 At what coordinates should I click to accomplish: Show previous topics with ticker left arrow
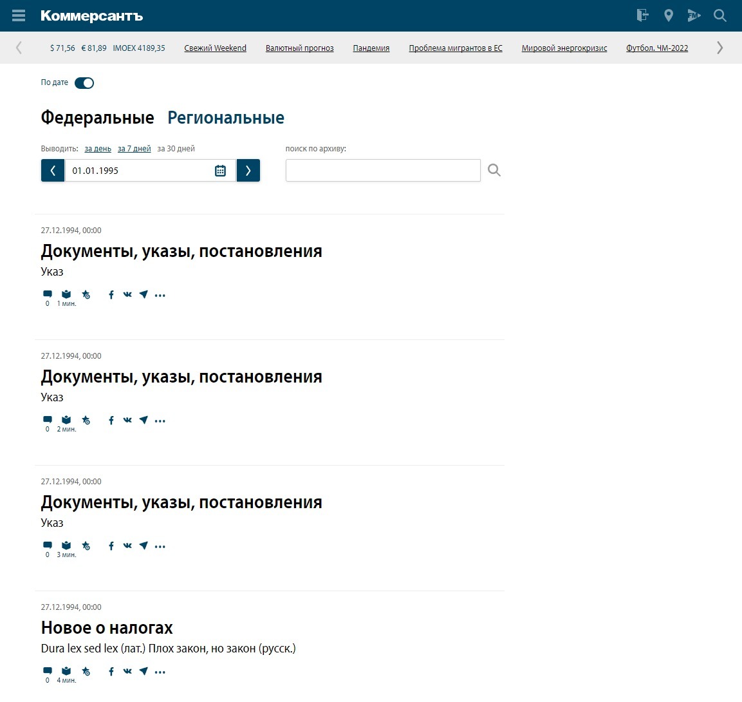pyautogui.click(x=19, y=48)
